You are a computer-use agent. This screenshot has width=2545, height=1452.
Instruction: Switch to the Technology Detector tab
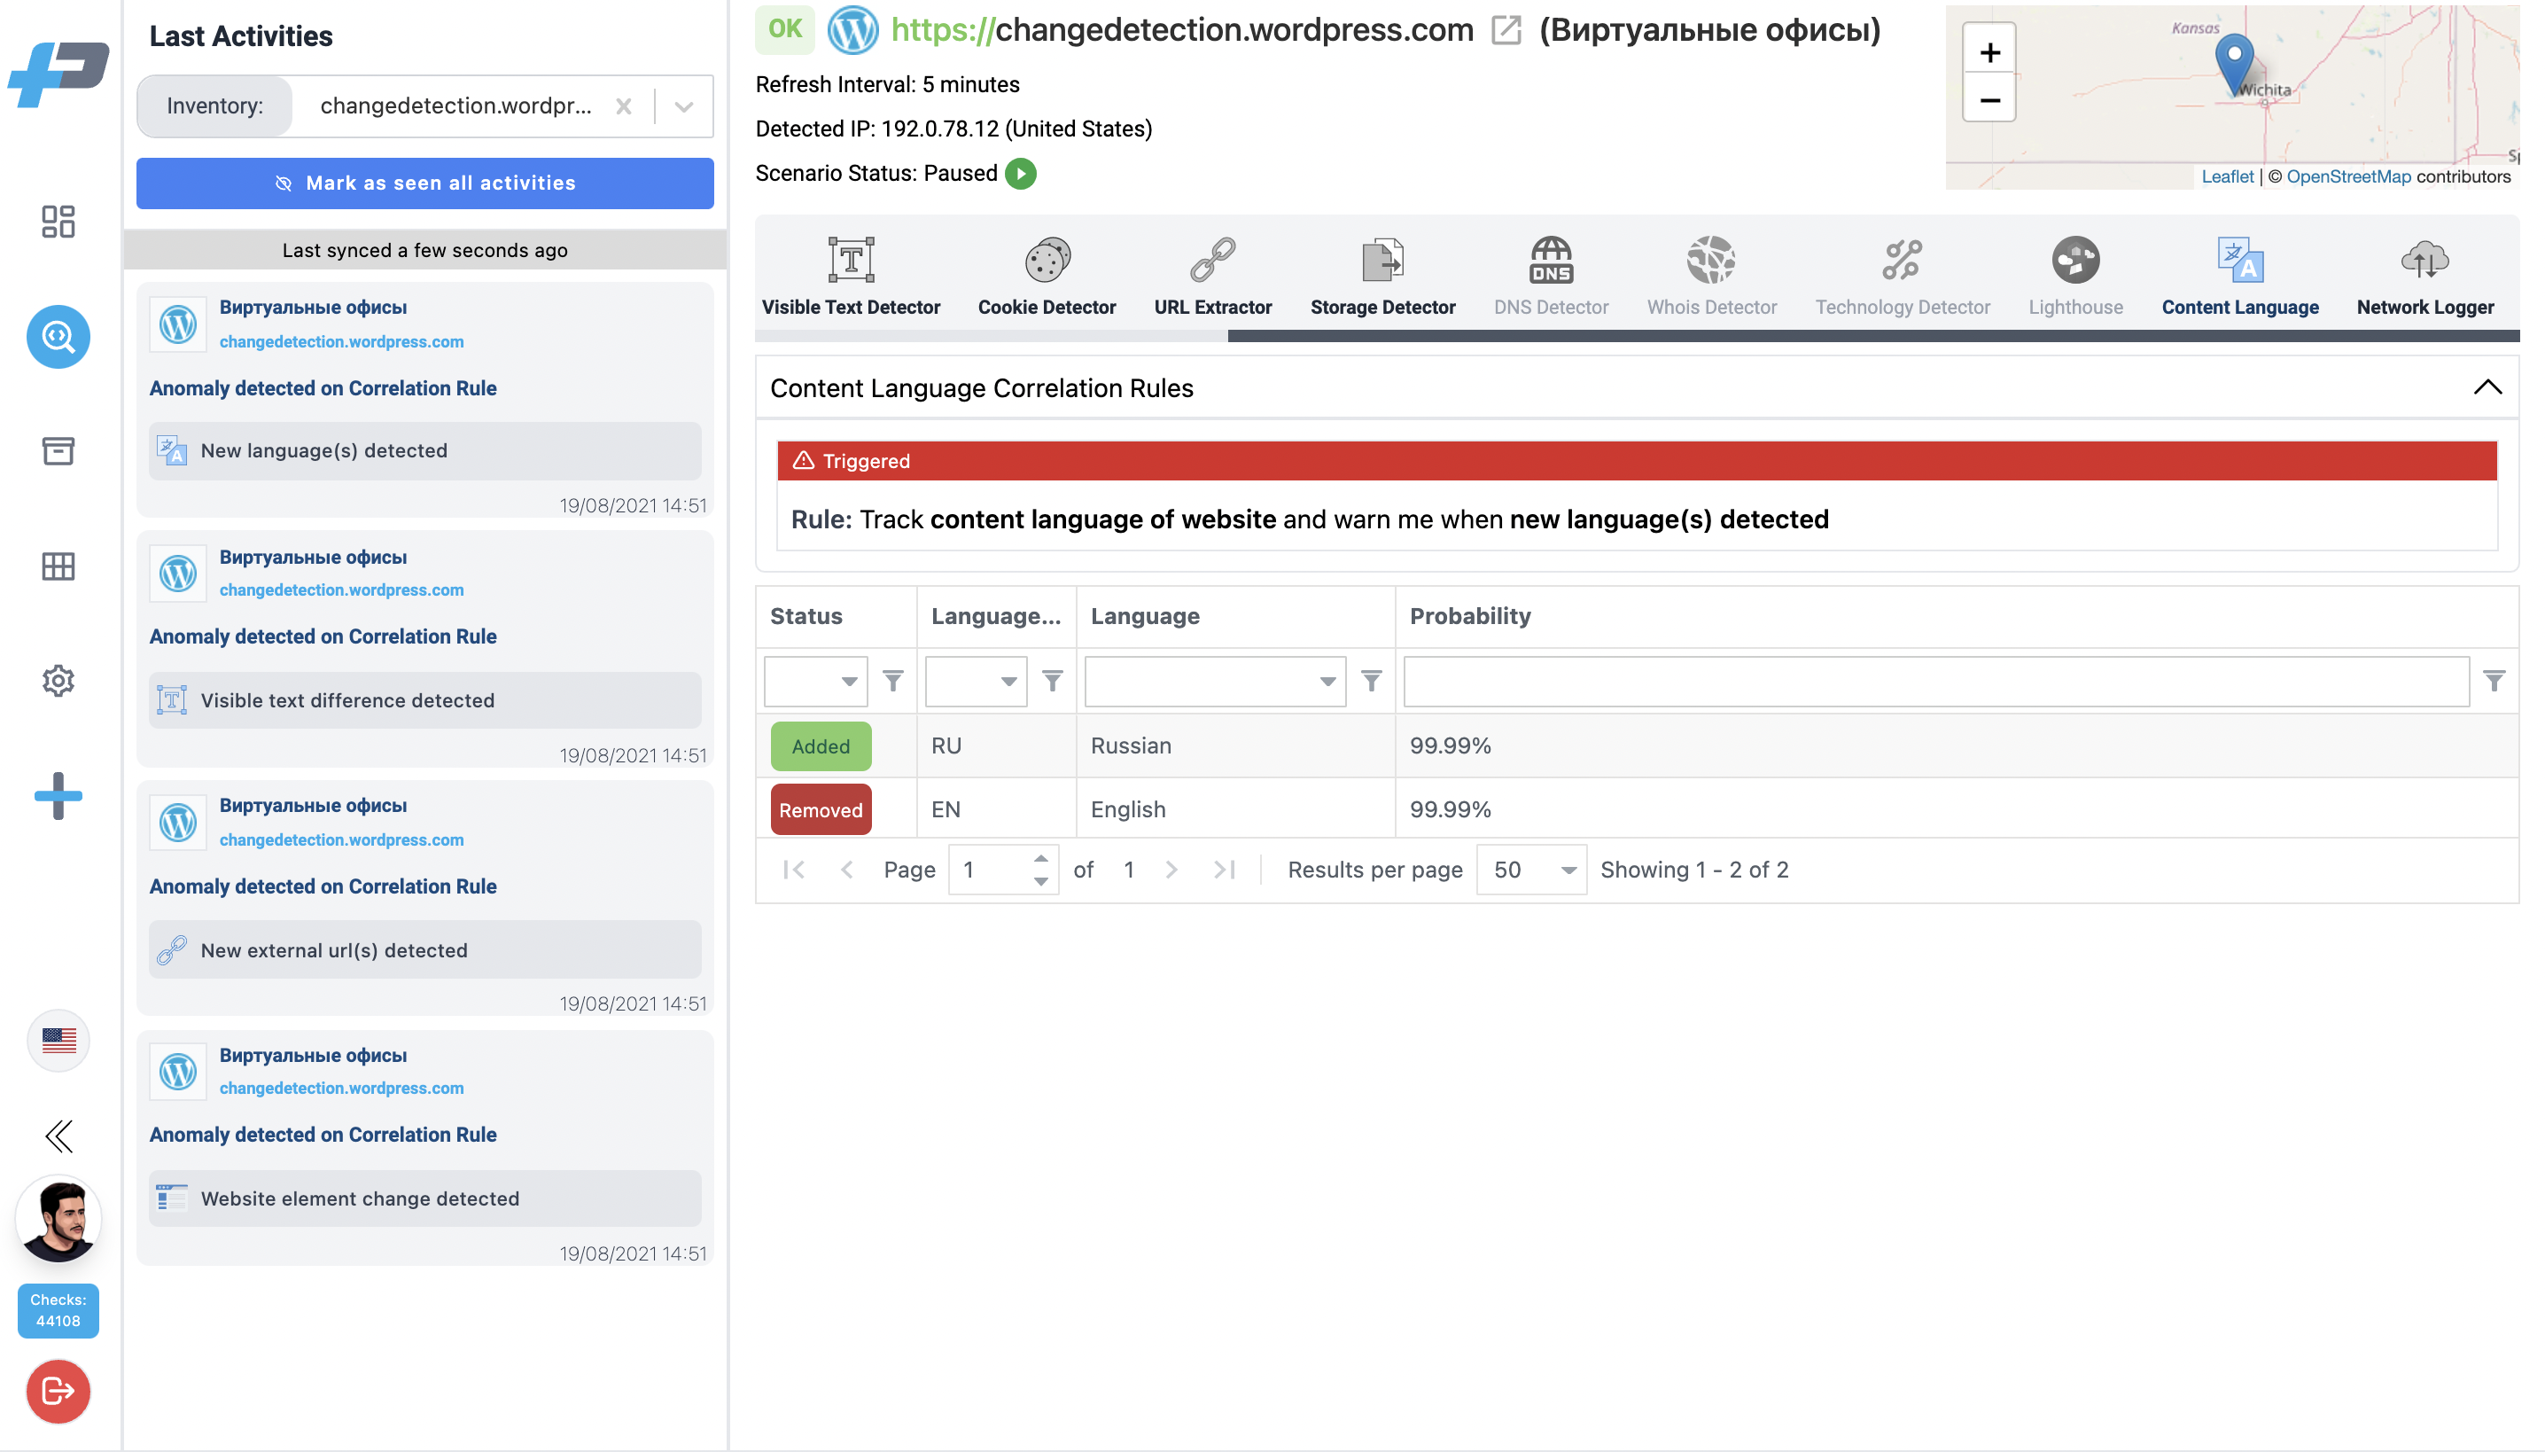[x=1902, y=277]
